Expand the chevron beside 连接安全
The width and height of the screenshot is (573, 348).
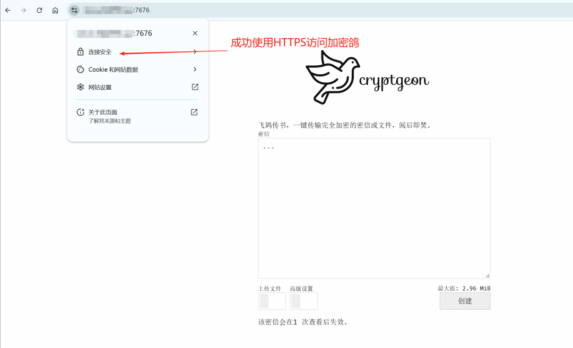[195, 52]
